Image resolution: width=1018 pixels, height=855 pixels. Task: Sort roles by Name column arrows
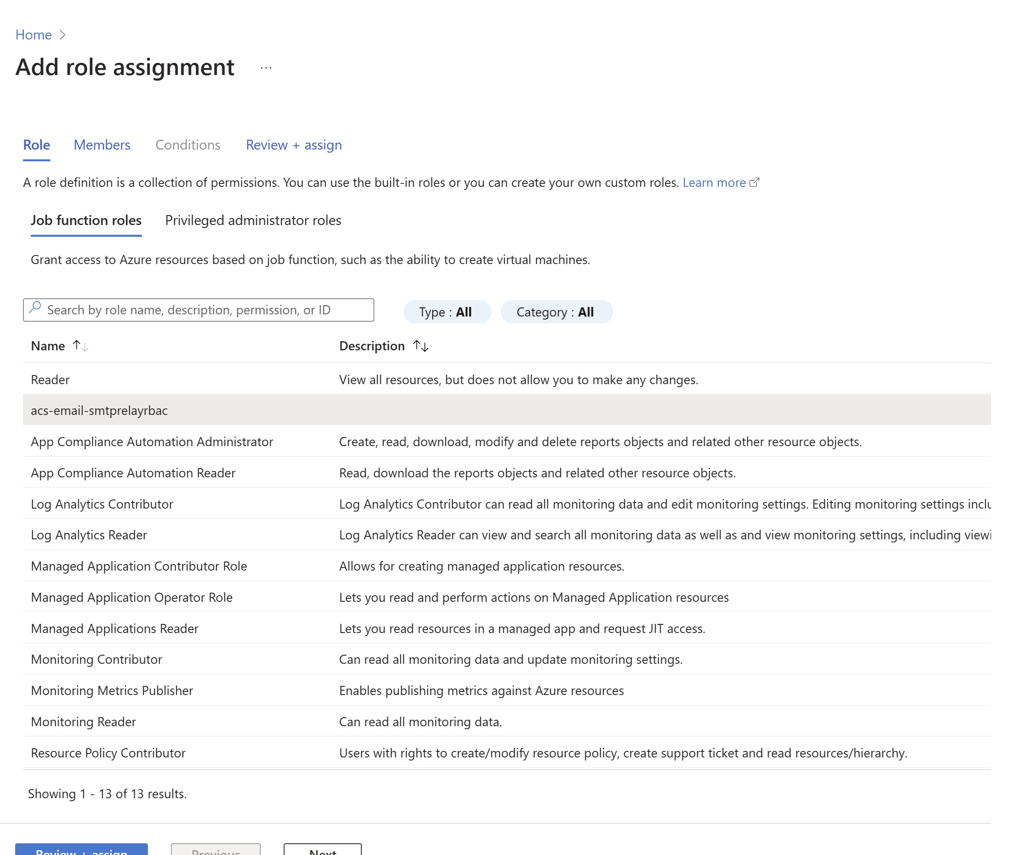(81, 346)
